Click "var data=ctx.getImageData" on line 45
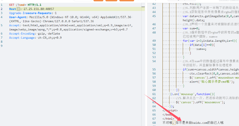This screenshot has width=239, height=126. [204, 16]
